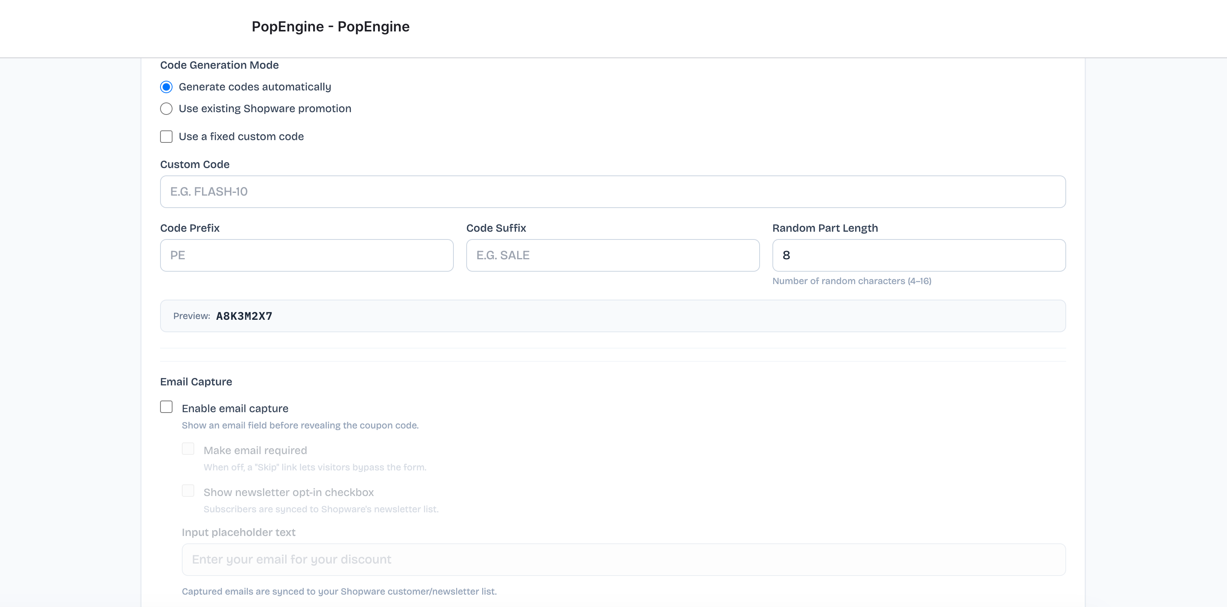The width and height of the screenshot is (1227, 607).
Task: Focus the Code Prefix field showing PE
Action: [307, 255]
